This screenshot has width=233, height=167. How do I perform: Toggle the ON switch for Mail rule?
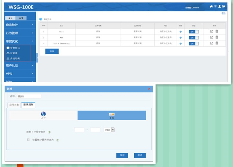tap(194, 32)
